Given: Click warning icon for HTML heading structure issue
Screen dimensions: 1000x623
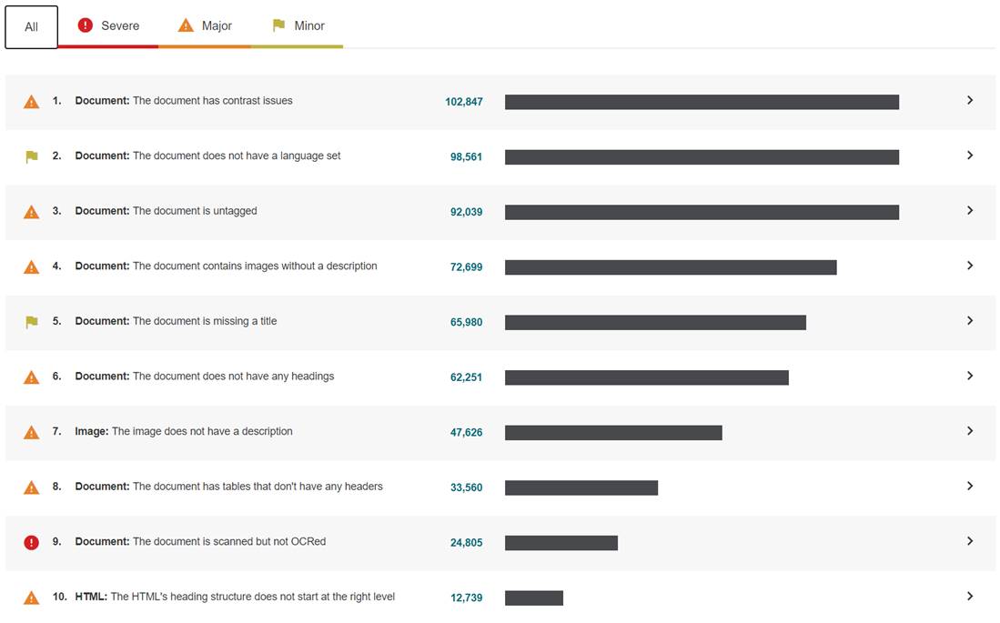Looking at the screenshot, I should point(31,598).
